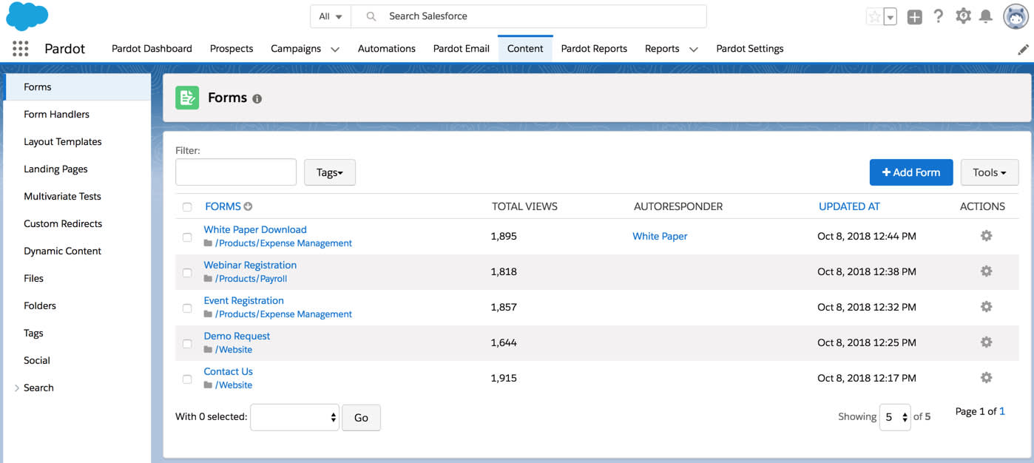Image resolution: width=1034 pixels, height=463 pixels.
Task: Open the All search scope dropdown
Action: tap(331, 16)
